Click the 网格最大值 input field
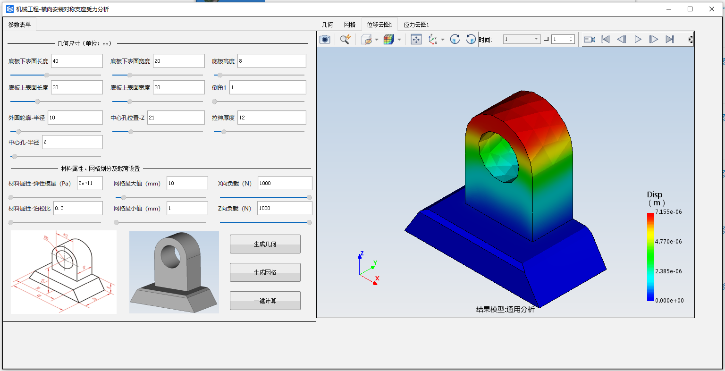Image resolution: width=725 pixels, height=371 pixels. pos(187,183)
